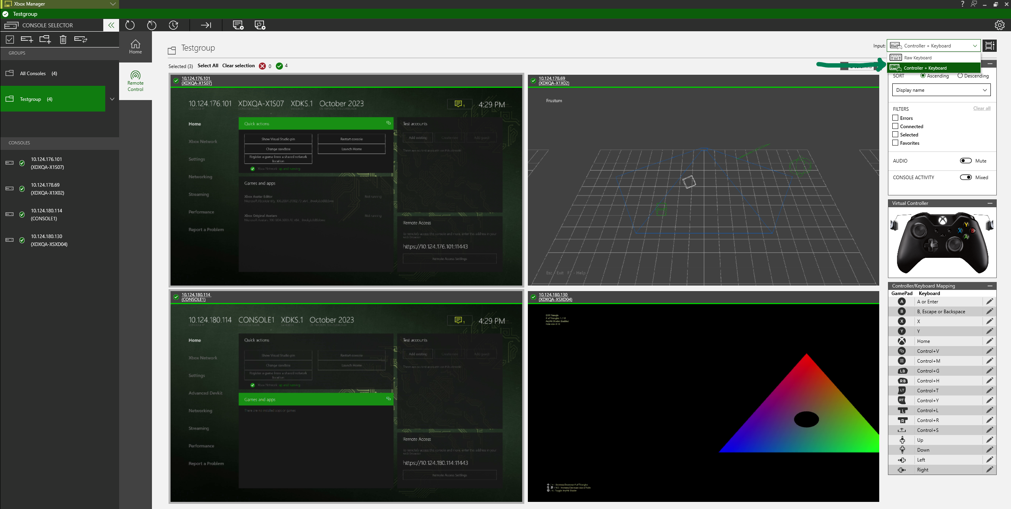Click the A gamepad button icon
This screenshot has width=1011, height=509.
point(902,302)
